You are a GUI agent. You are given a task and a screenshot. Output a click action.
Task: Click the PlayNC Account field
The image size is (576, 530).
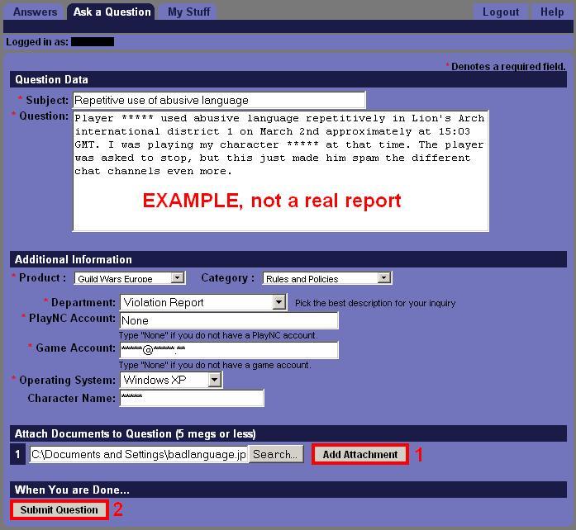(x=229, y=320)
